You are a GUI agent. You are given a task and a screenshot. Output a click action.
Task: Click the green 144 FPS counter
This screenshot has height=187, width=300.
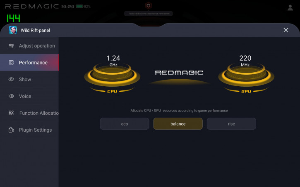[x=13, y=18]
